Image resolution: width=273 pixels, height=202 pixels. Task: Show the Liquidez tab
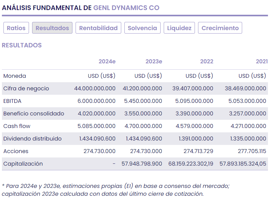(x=179, y=28)
